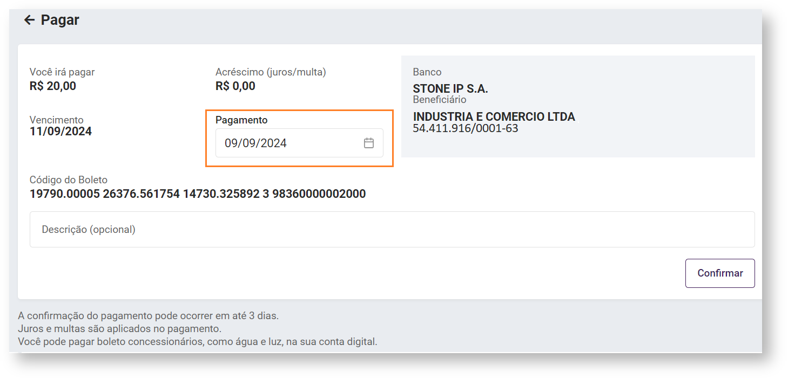This screenshot has height=379, width=788.
Task: Open the calendar picker in Pagamento field
Action: (369, 143)
